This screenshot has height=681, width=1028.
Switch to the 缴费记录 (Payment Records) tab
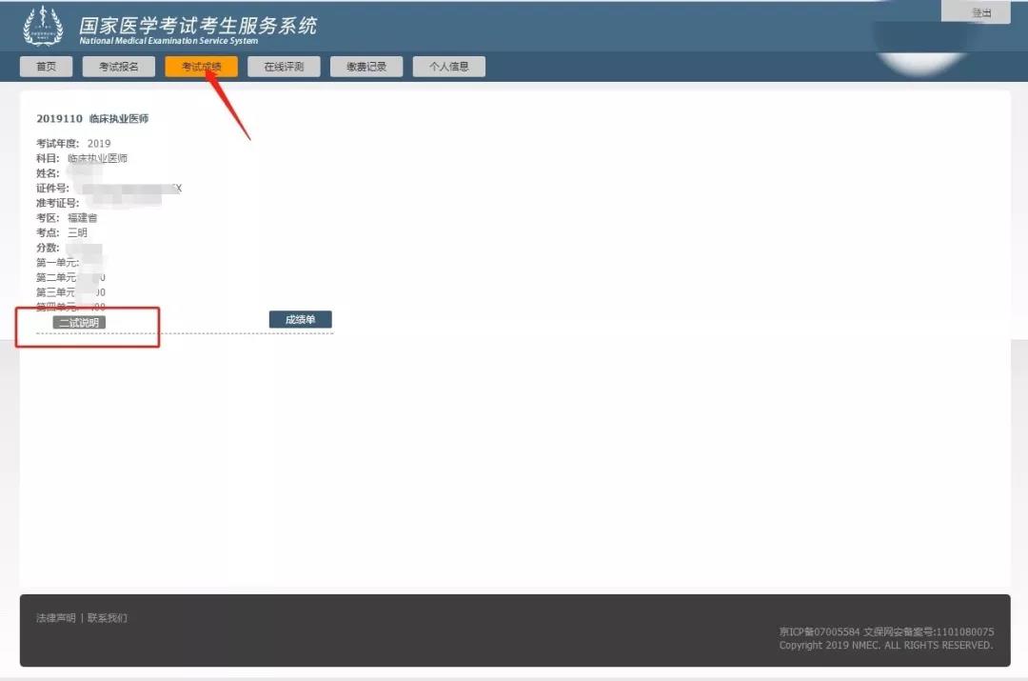[x=366, y=66]
